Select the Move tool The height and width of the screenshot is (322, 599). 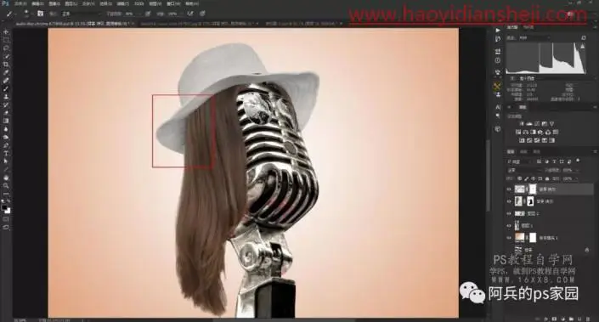[6, 32]
